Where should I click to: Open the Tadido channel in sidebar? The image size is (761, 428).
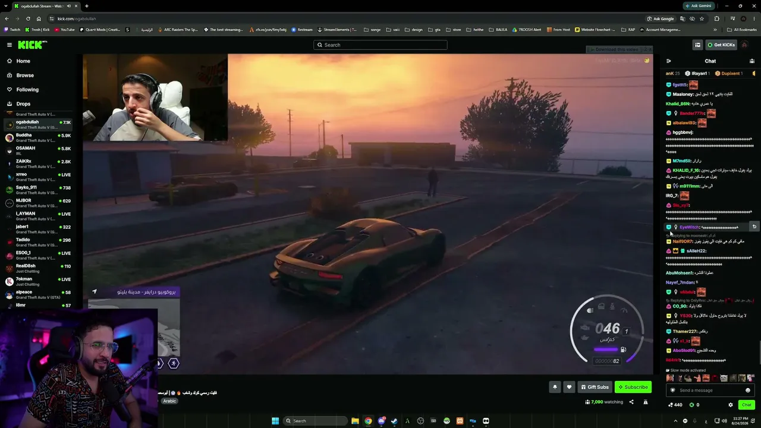pyautogui.click(x=38, y=242)
